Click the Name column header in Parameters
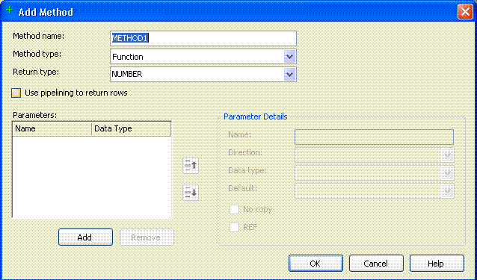Screen dimensions: 477x280 [52, 128]
